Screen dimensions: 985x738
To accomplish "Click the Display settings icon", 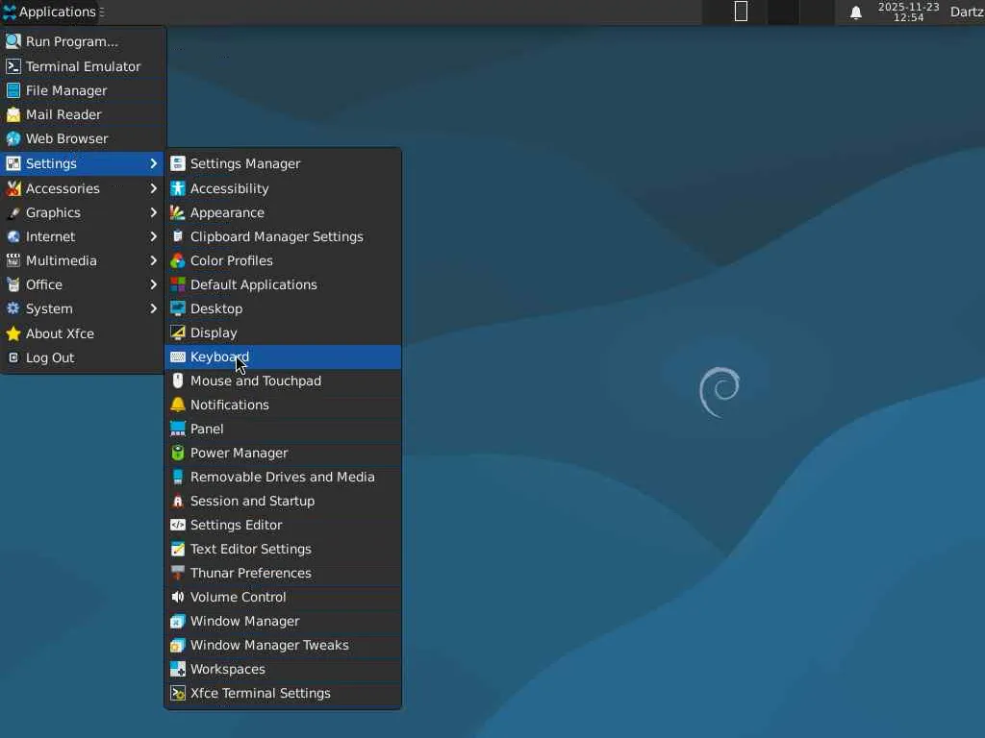I will [178, 332].
